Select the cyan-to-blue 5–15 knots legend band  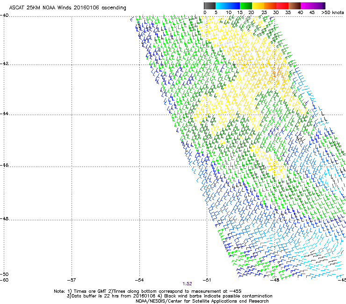[x=228, y=6]
